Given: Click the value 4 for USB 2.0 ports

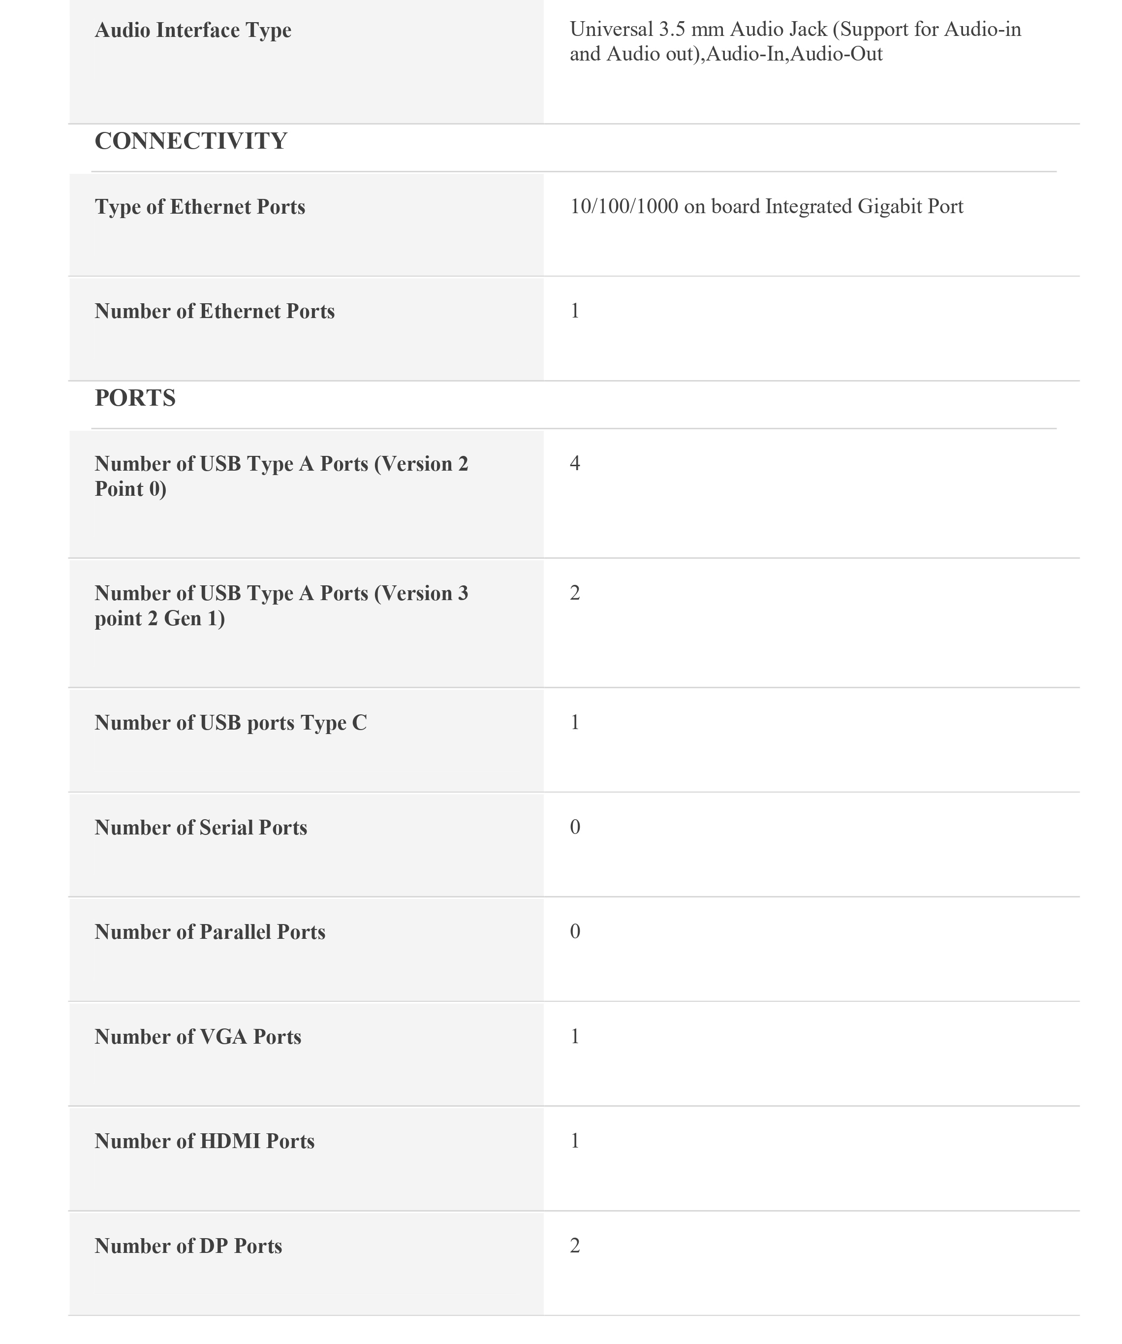Looking at the screenshot, I should coord(574,463).
